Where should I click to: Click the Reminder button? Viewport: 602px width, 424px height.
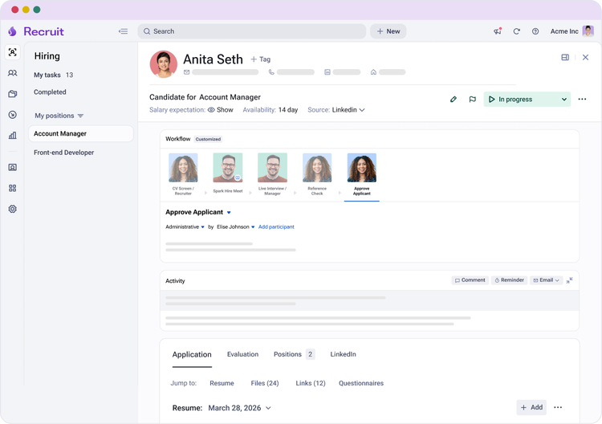click(509, 280)
